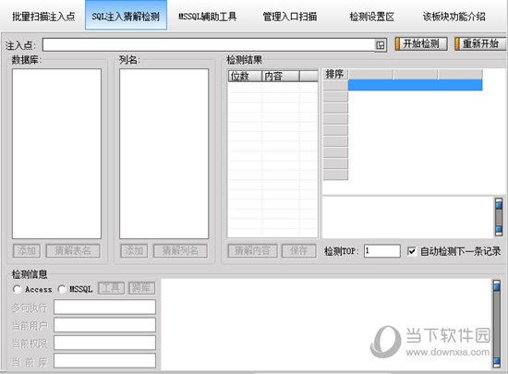The width and height of the screenshot is (508, 374).
Task: Click the 检测TOP number field
Action: 382,251
